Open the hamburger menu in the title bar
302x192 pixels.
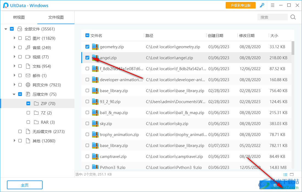[x=272, y=5]
